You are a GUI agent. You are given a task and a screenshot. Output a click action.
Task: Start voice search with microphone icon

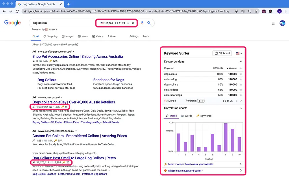(142, 23)
